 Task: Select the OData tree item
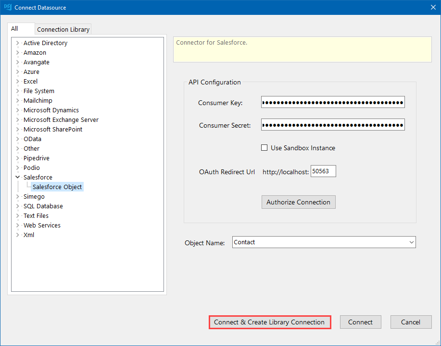(32, 139)
